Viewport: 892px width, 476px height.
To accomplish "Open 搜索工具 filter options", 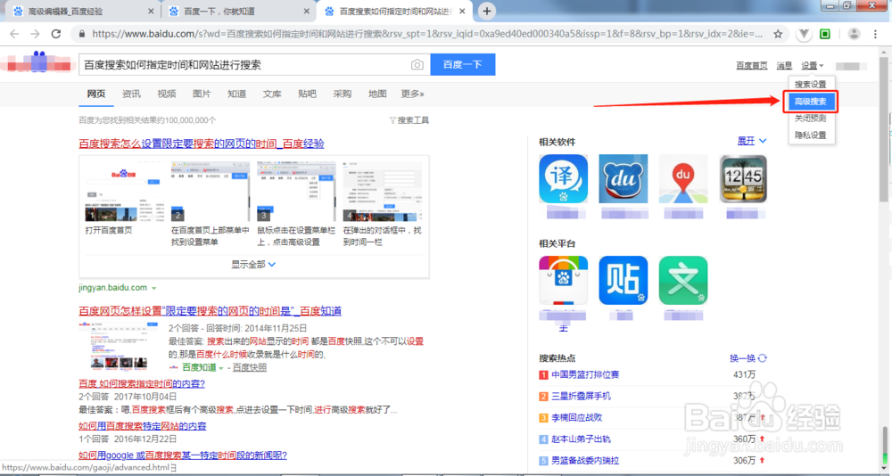I will tap(409, 120).
